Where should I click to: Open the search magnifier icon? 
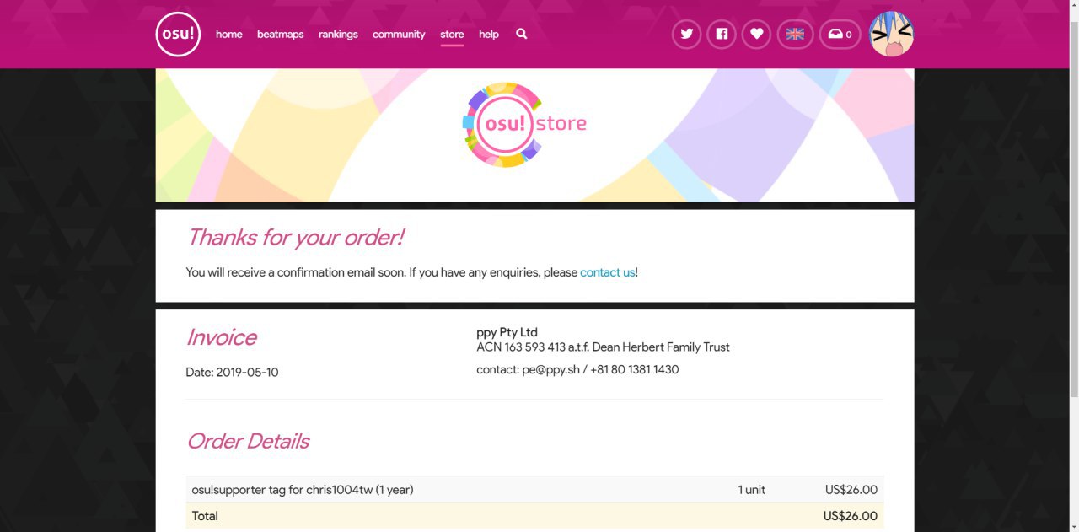(522, 34)
